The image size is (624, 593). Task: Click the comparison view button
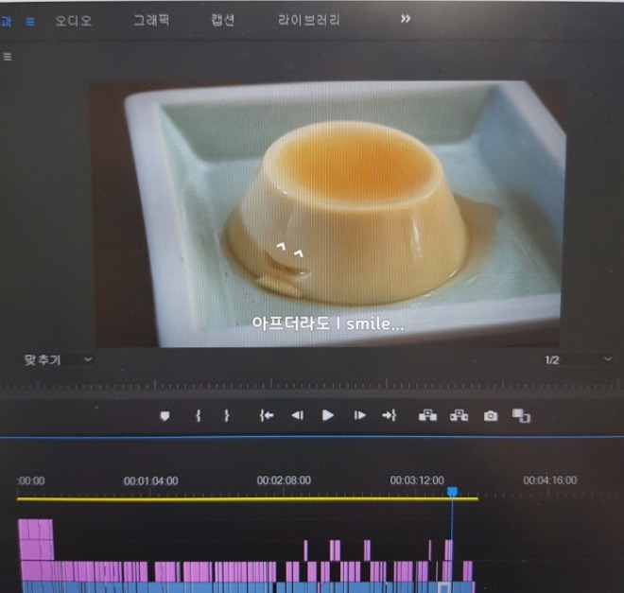click(x=521, y=416)
